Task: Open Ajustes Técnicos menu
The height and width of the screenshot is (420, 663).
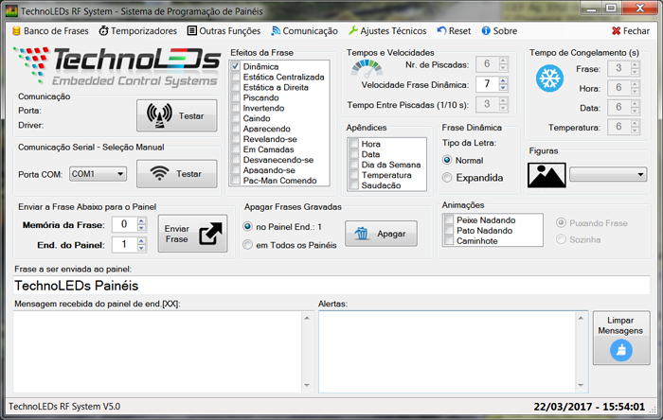Action: click(387, 31)
